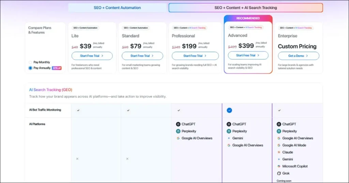Click the Lite plan tag label

85,28
